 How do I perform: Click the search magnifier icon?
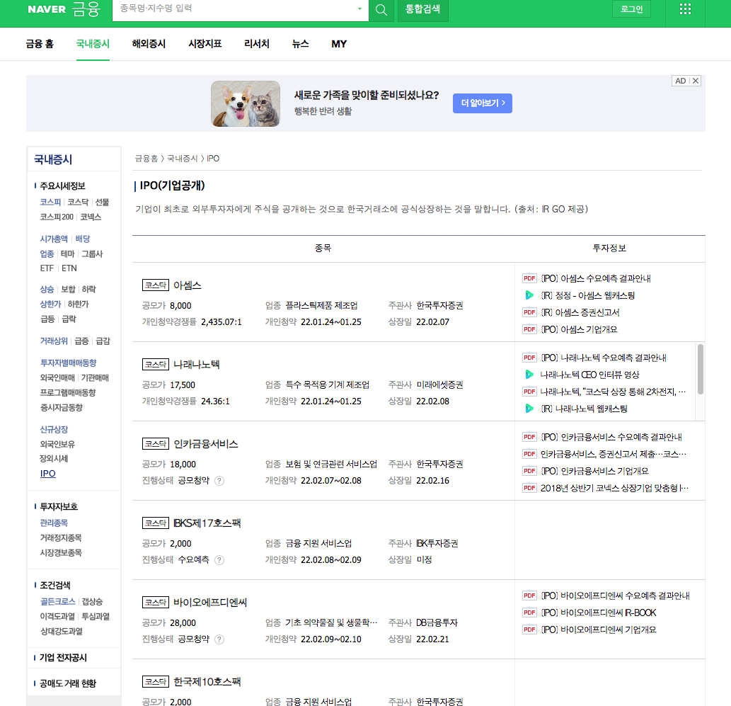(x=381, y=10)
